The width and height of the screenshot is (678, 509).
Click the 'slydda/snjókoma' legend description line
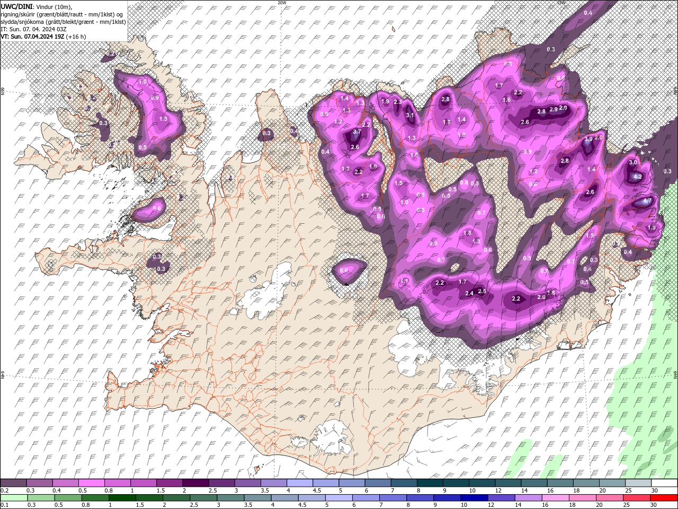point(62,21)
